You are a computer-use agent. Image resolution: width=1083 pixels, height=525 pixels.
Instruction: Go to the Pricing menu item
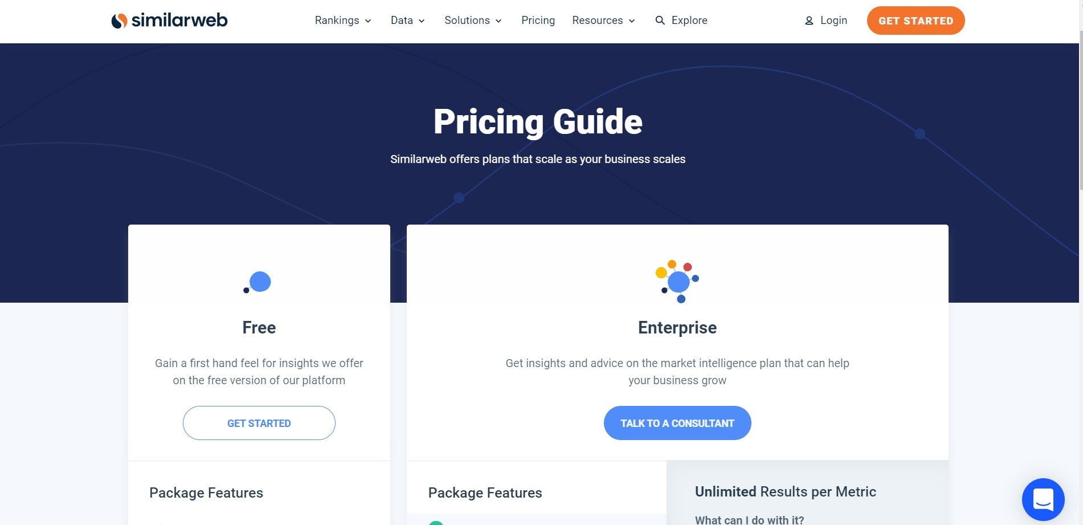click(538, 21)
